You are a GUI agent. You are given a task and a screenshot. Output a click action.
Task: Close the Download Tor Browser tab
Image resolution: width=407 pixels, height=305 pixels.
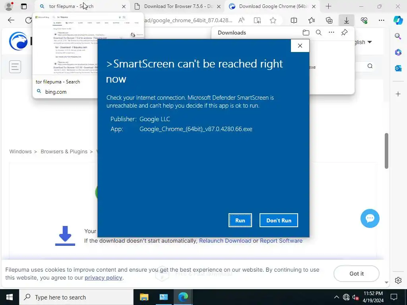(x=219, y=6)
